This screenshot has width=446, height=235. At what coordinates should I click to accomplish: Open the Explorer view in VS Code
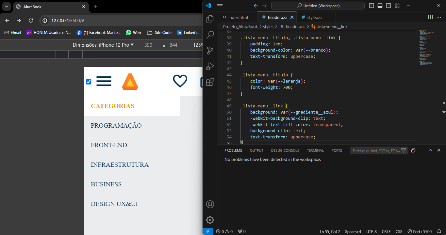pos(210,19)
